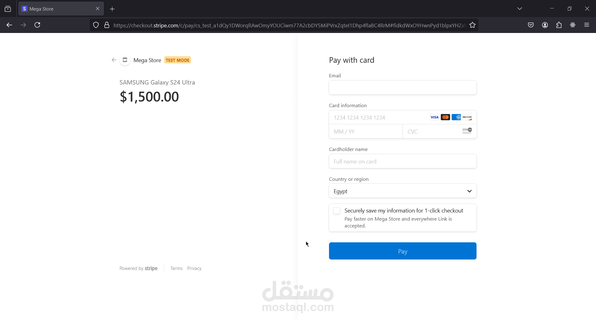The width and height of the screenshot is (596, 320).
Task: Go back to Mega Store via arrow
Action: (x=114, y=60)
